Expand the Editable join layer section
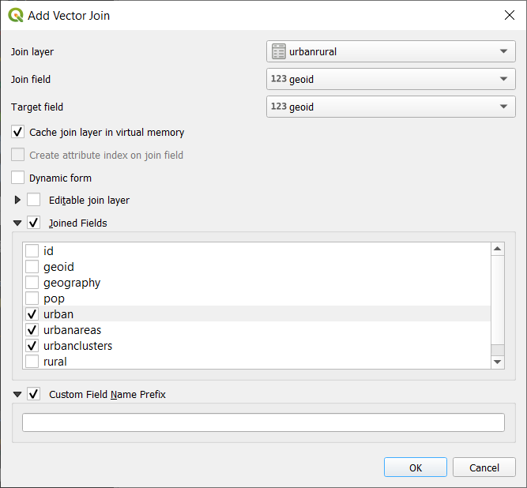This screenshot has height=488, width=527. click(17, 200)
